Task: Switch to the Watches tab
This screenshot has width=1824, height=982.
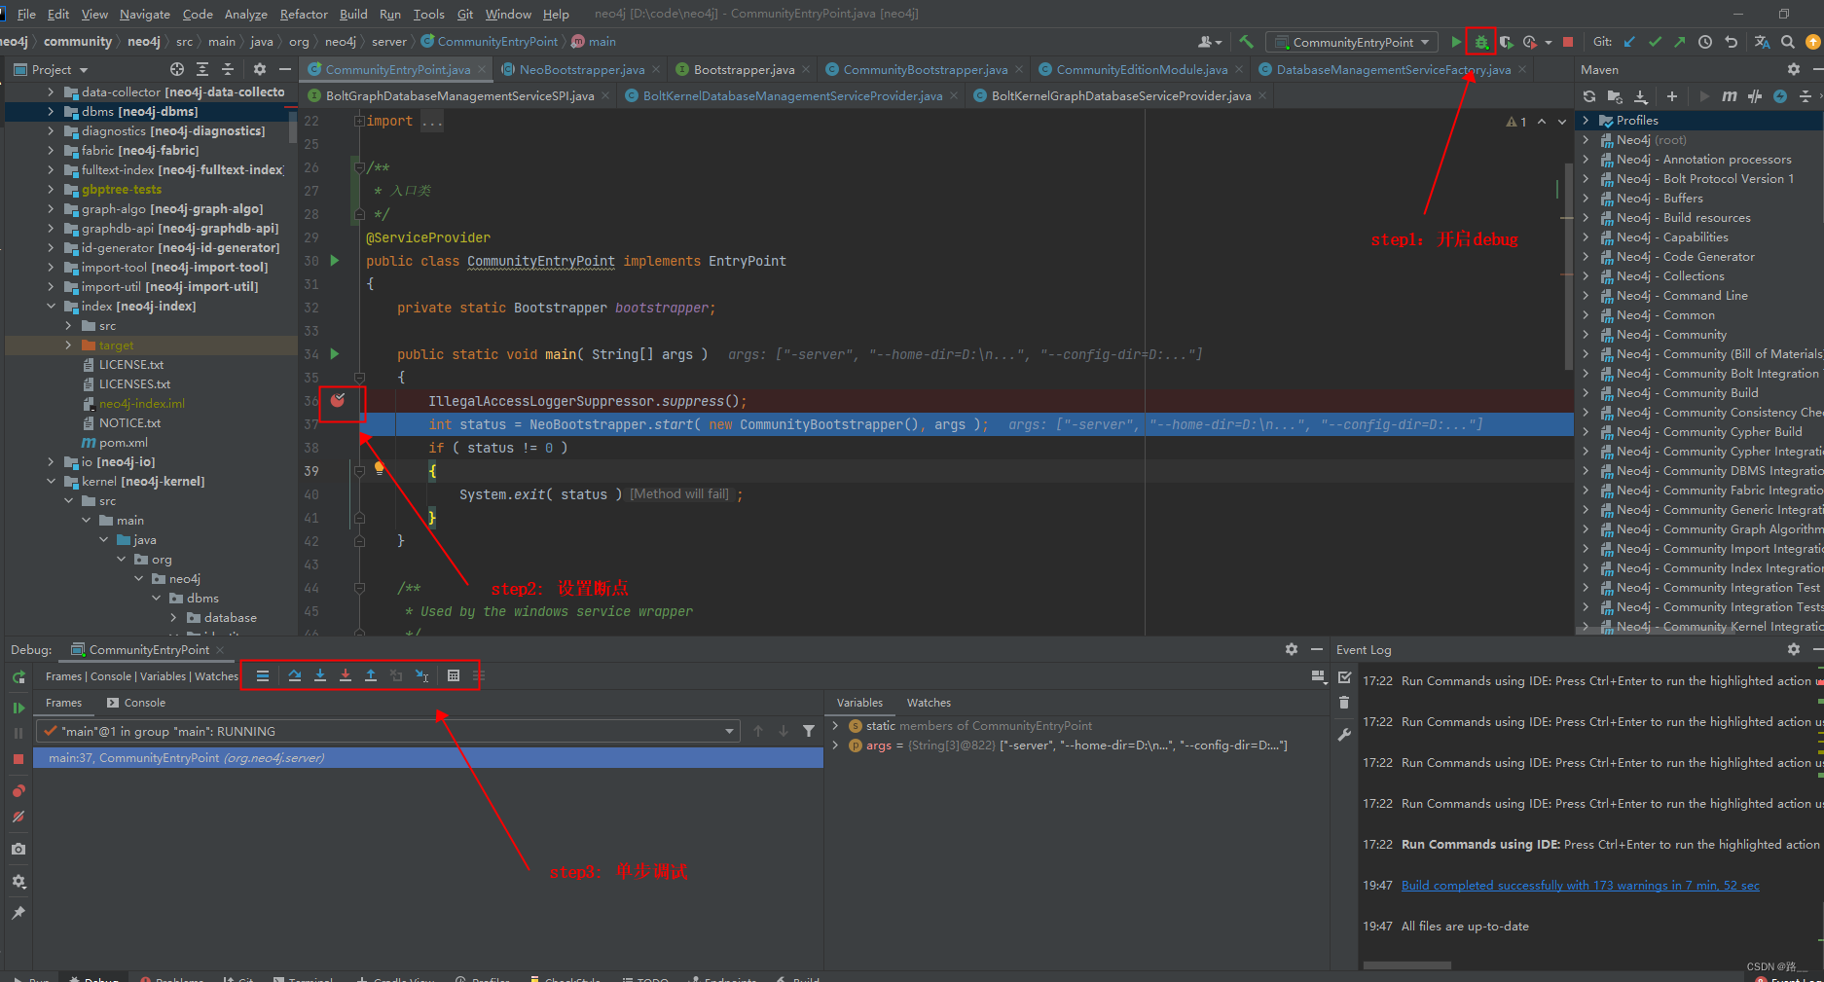Action: coord(929,703)
